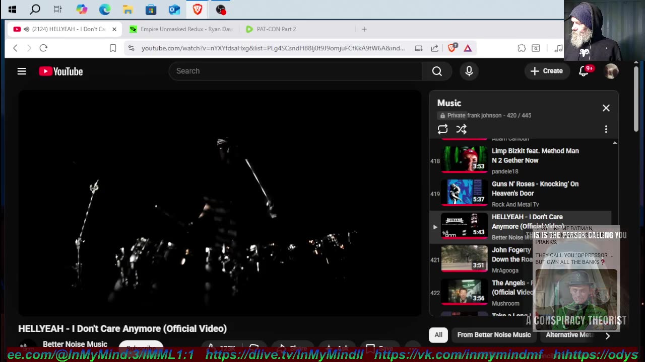Open Microsoft Store from the taskbar
The image size is (645, 362).
tap(151, 9)
